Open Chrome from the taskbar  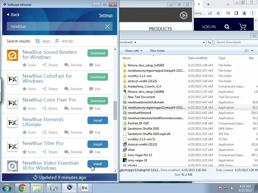click(x=22, y=188)
